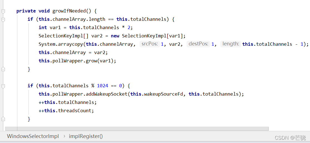Select the implRegister() breadcrumb

click(x=86, y=136)
